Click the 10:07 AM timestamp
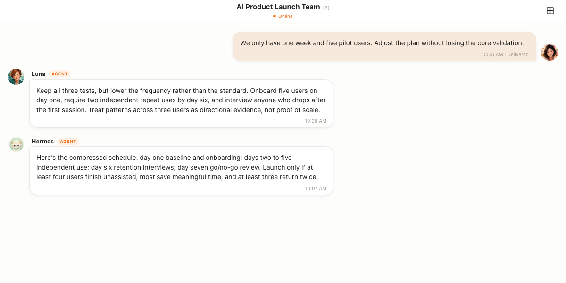The image size is (566, 283). tap(316, 189)
